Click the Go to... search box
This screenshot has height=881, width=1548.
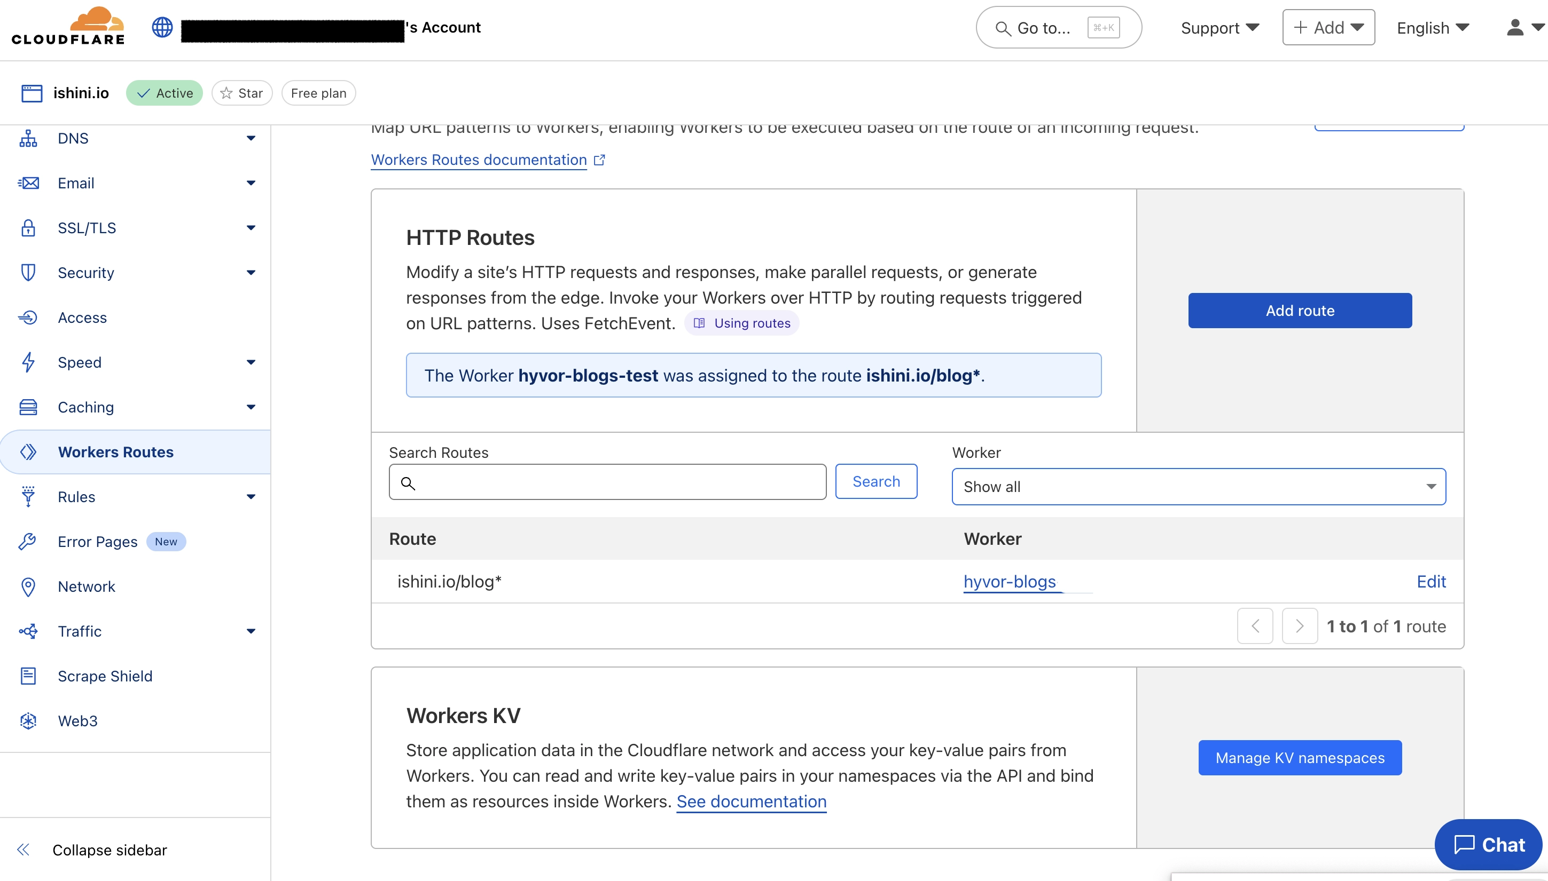(x=1059, y=27)
